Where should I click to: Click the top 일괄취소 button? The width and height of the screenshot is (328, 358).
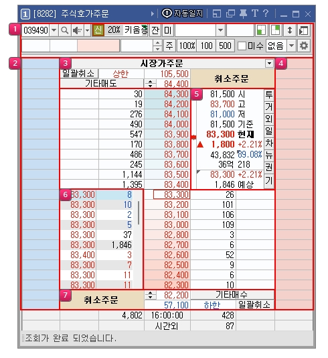point(79,74)
